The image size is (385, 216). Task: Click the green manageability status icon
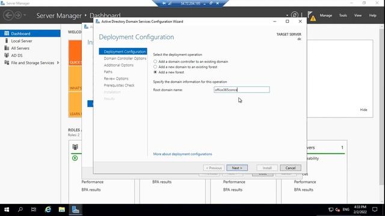pyautogui.click(x=75, y=158)
